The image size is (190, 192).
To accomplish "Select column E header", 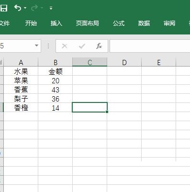I will 159,62.
